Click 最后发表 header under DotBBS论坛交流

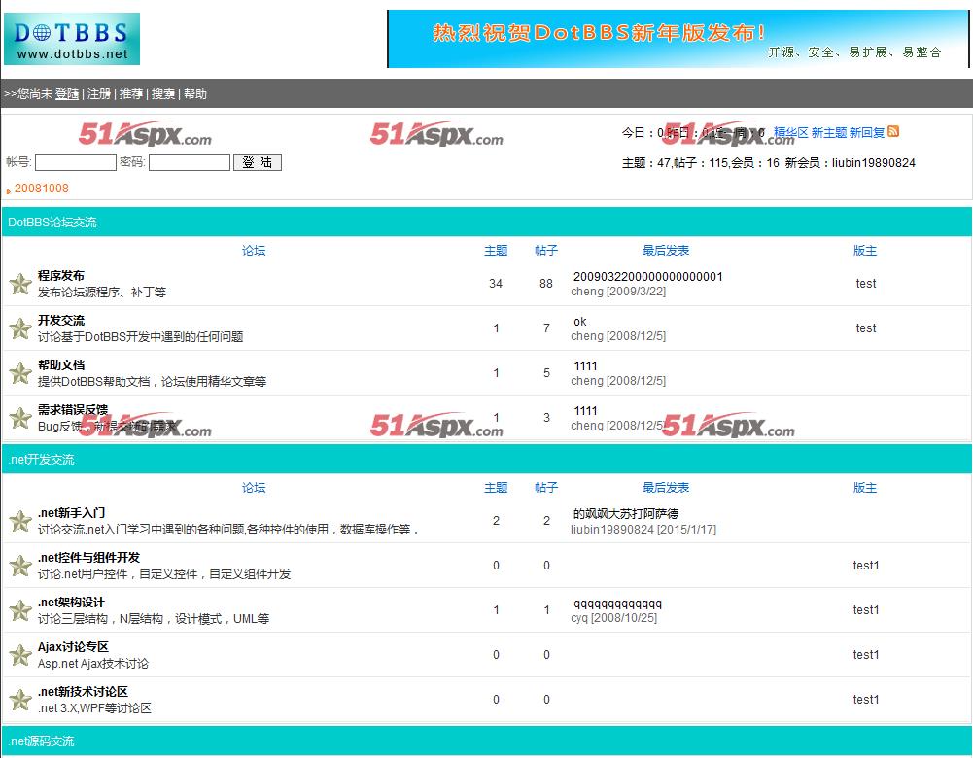pos(666,251)
